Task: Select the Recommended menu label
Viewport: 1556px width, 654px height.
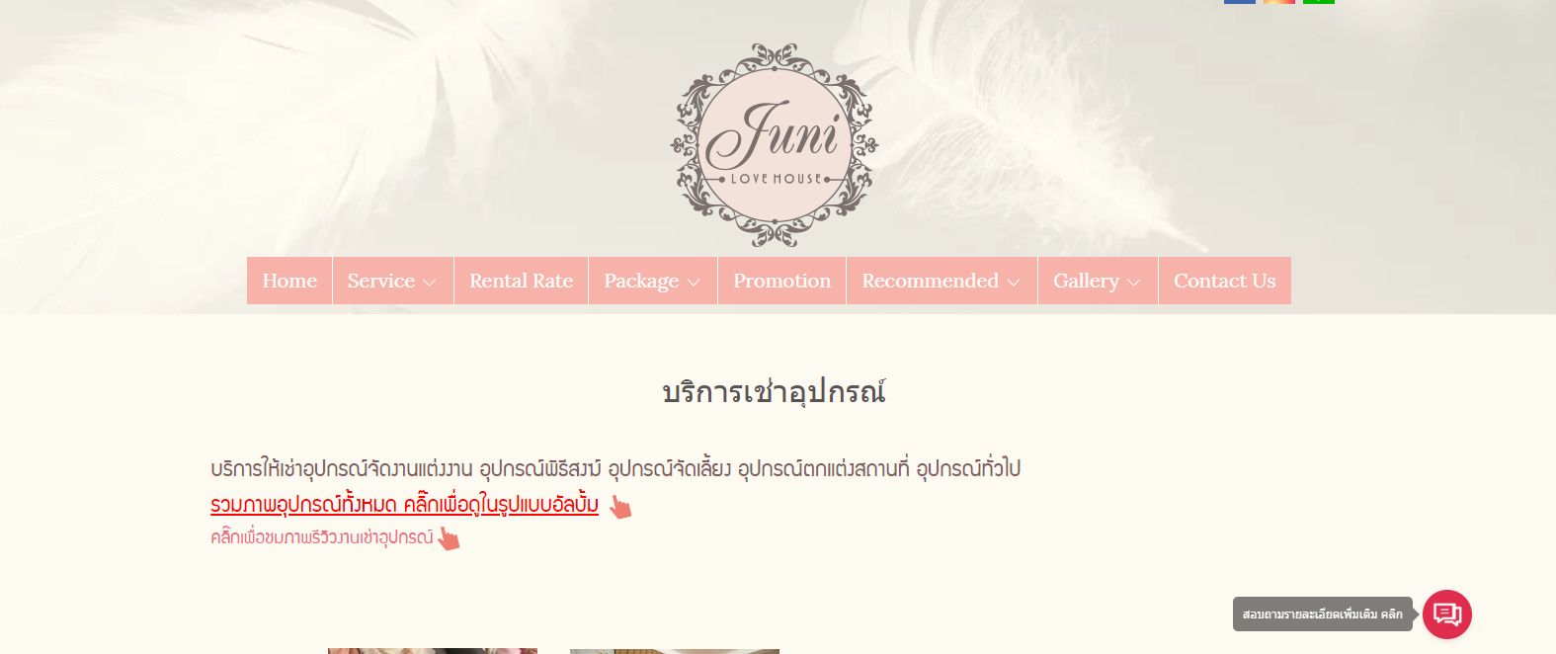Action: [931, 281]
